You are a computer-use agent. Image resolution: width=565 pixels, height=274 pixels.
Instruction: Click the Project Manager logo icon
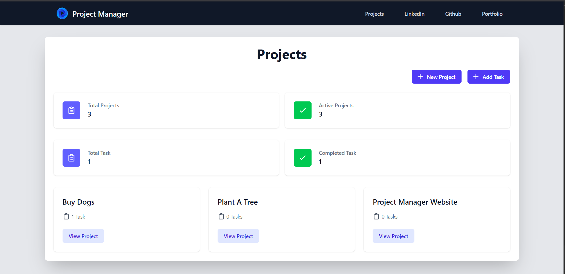pos(62,13)
